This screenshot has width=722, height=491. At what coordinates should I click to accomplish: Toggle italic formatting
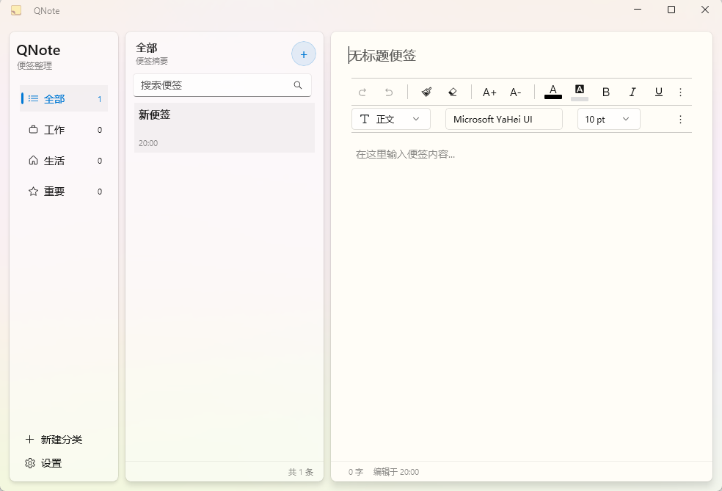point(632,92)
